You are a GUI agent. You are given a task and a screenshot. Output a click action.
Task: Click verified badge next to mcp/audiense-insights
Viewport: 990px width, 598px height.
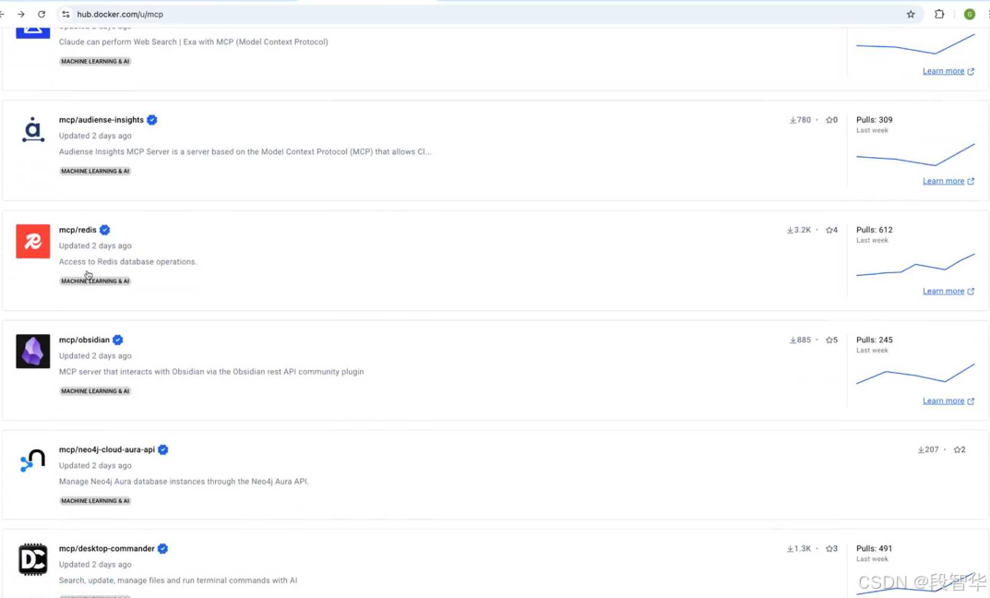[x=152, y=120]
